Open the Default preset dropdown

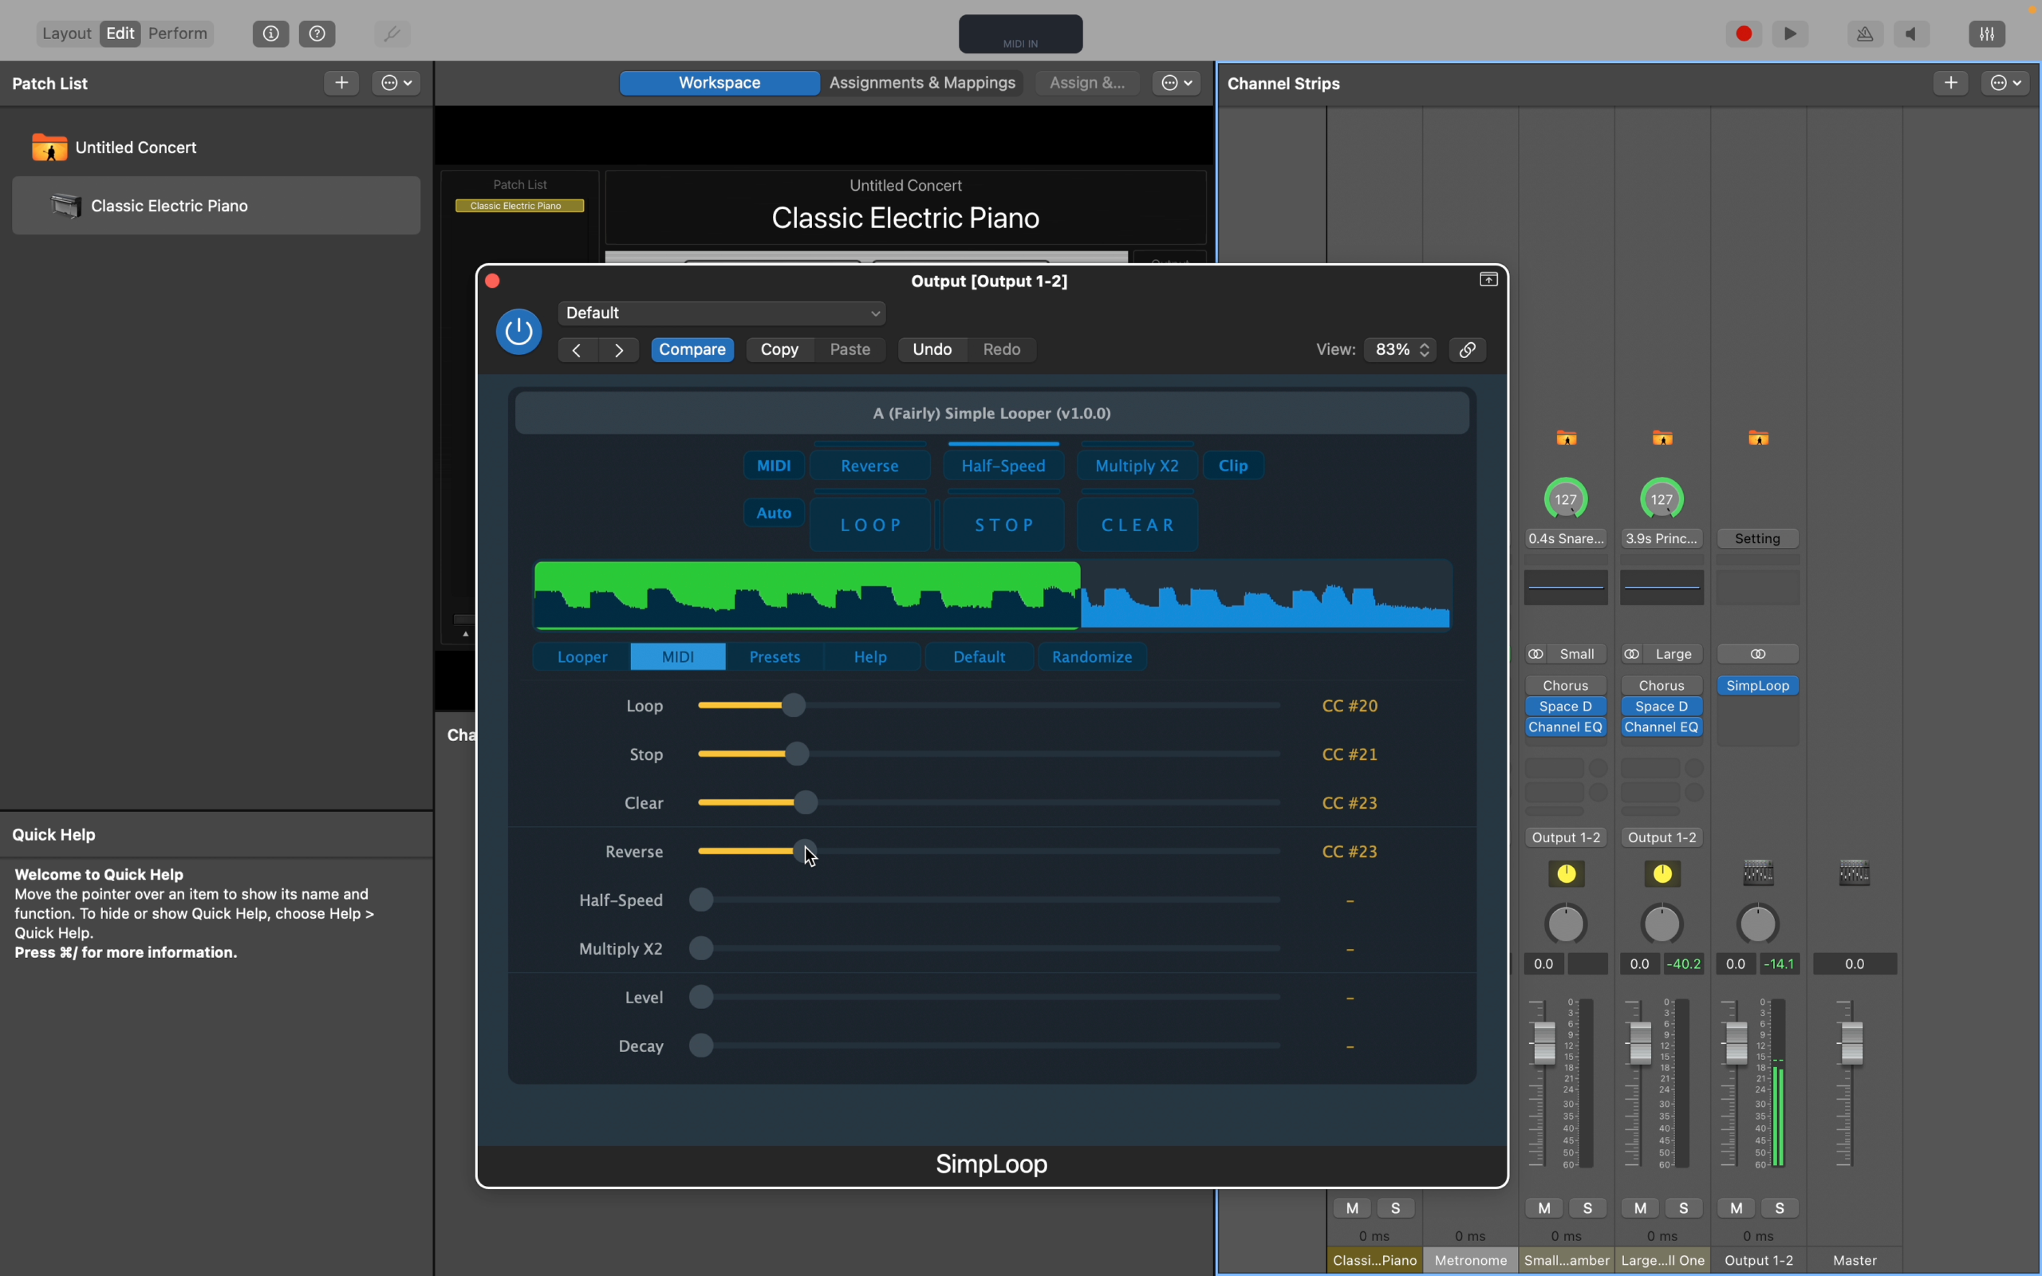coord(721,313)
